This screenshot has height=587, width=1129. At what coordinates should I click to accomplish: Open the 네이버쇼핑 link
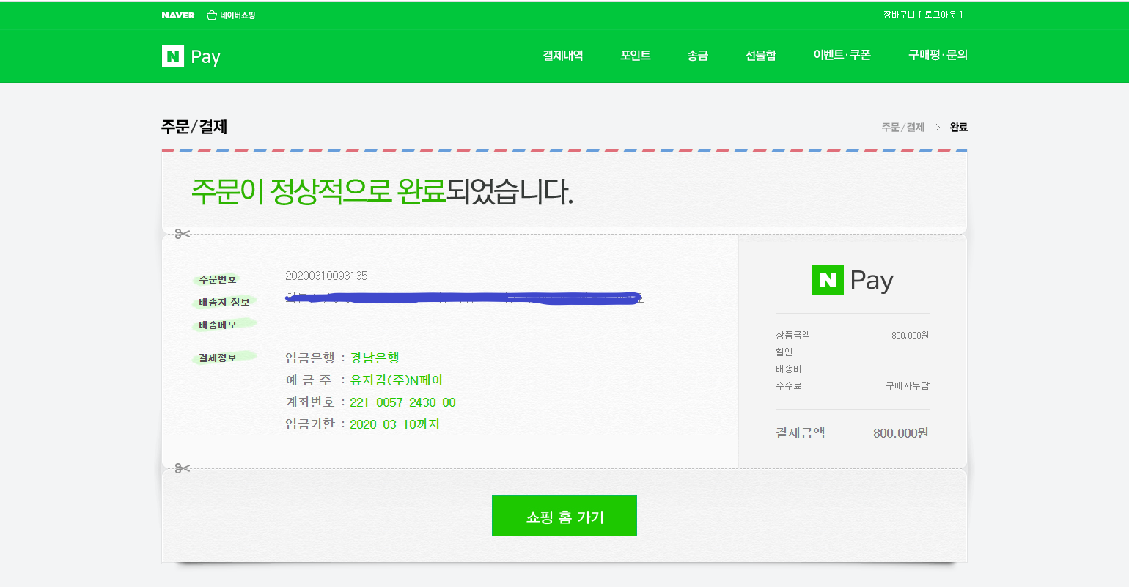pos(238,15)
